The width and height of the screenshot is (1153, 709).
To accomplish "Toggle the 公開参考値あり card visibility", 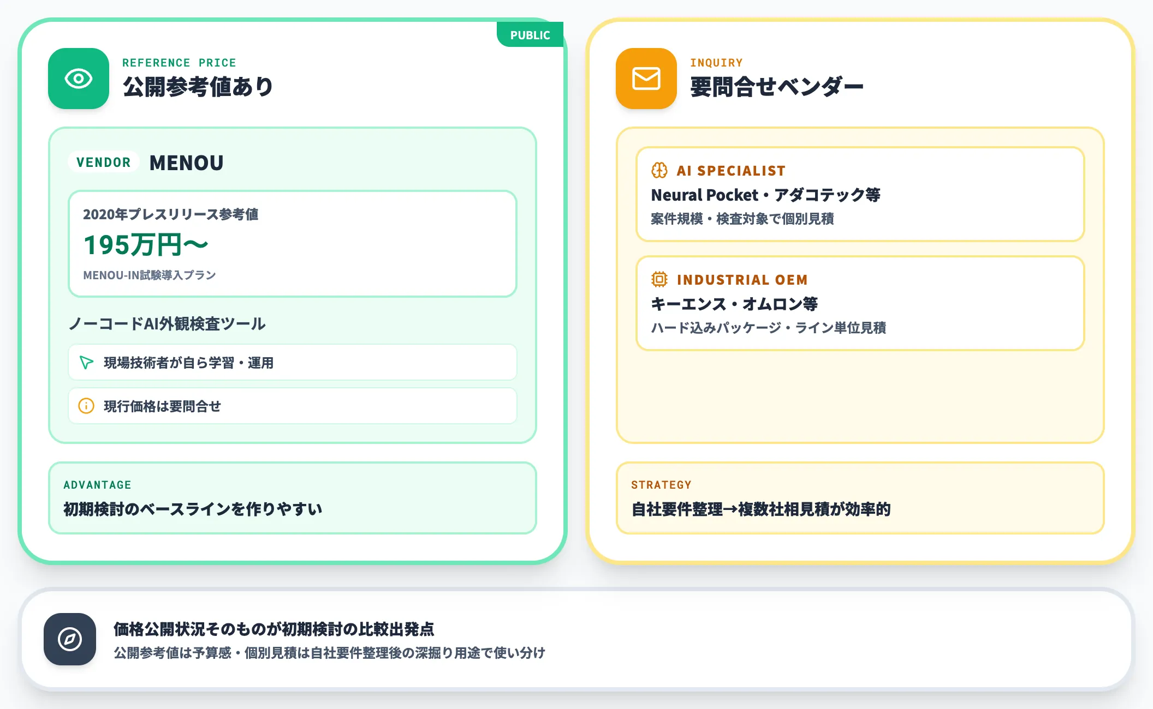I will point(198,86).
